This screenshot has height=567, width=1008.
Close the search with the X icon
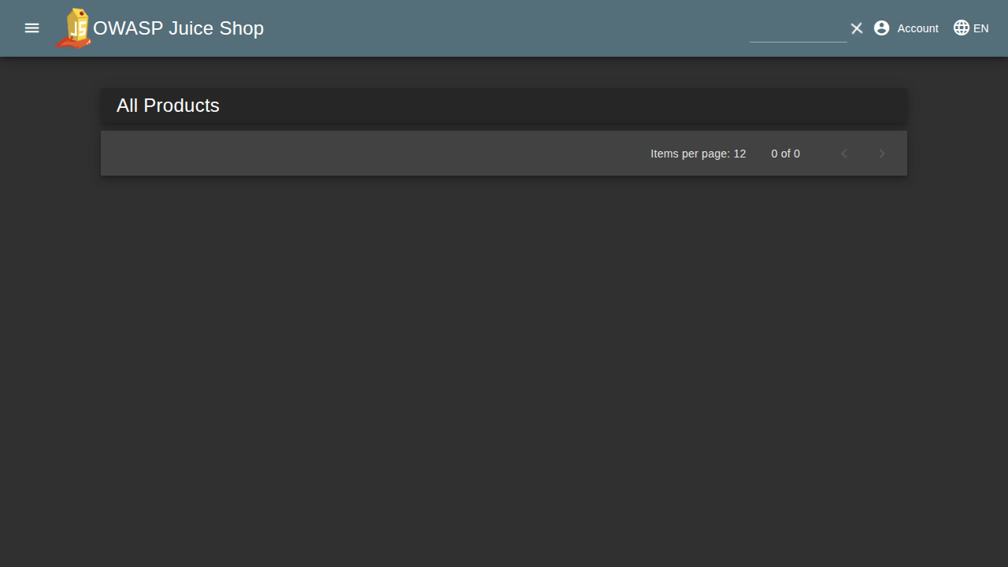tap(857, 28)
